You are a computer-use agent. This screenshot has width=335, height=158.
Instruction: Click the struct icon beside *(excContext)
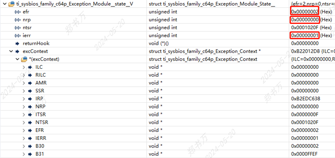[x=24, y=59]
